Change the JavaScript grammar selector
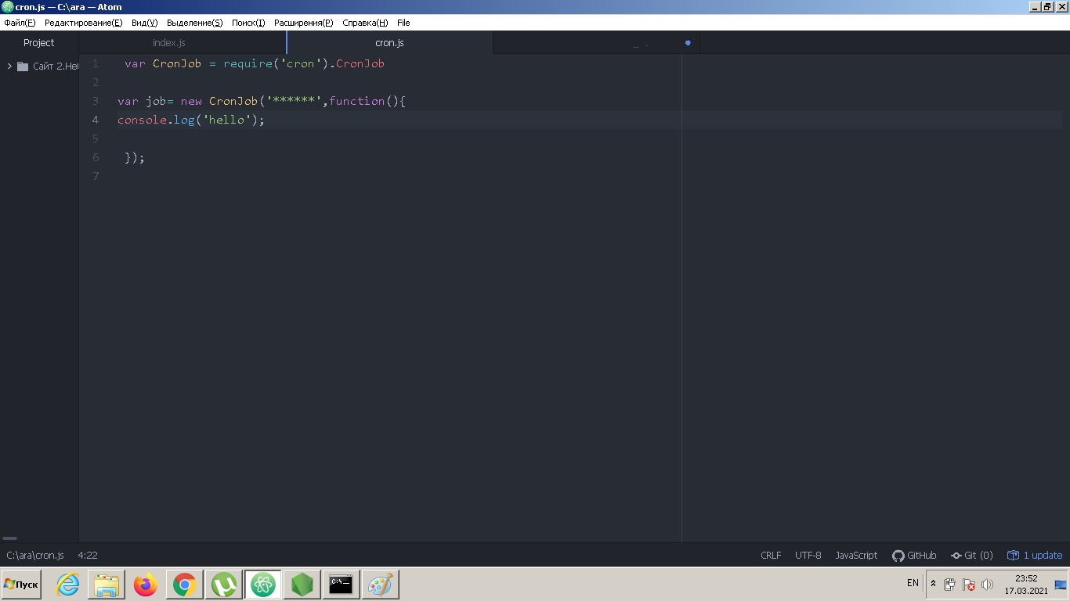 (856, 555)
